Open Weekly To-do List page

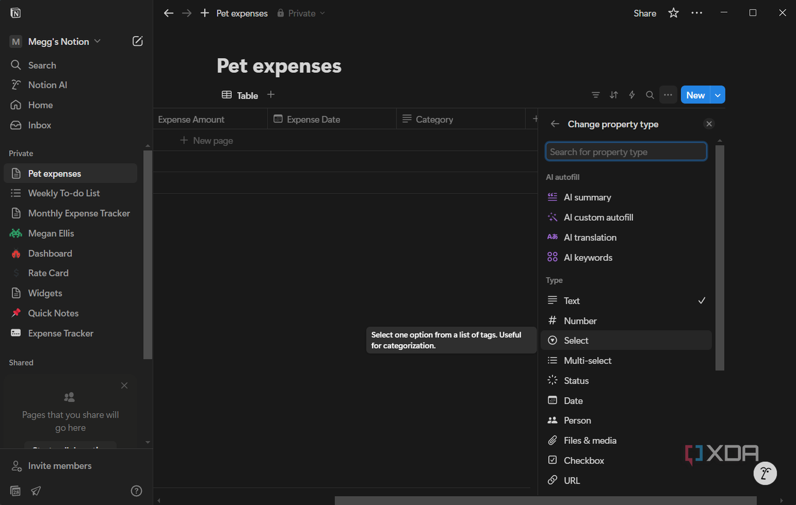[71, 193]
